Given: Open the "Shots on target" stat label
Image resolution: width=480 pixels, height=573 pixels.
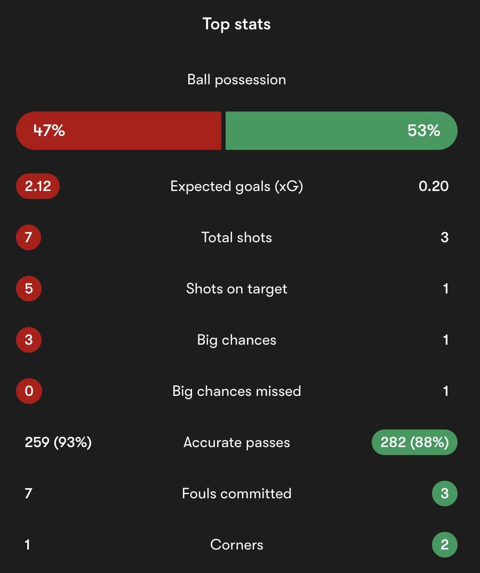Looking at the screenshot, I should [x=237, y=289].
